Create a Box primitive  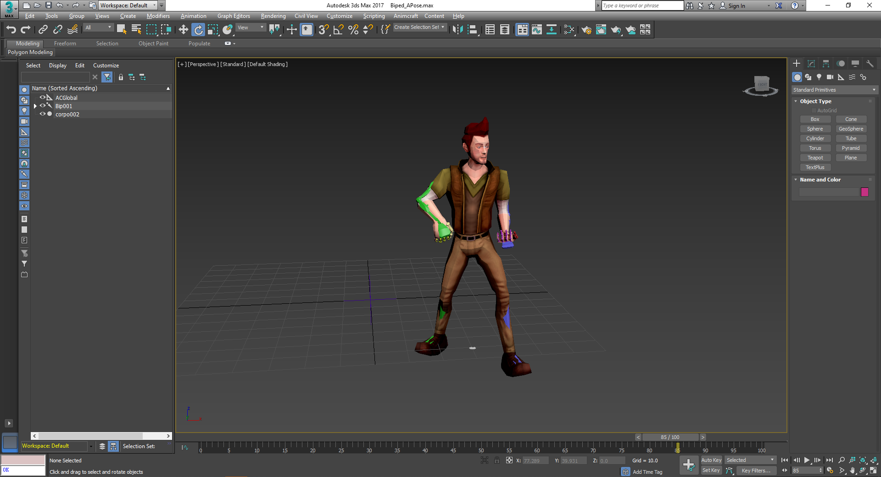click(x=815, y=119)
